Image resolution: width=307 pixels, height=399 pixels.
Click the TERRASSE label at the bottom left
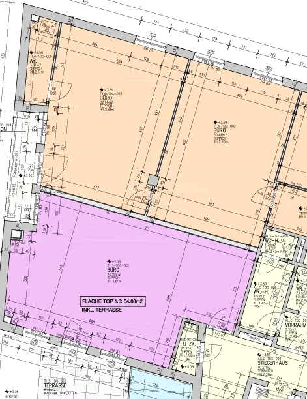click(55, 385)
